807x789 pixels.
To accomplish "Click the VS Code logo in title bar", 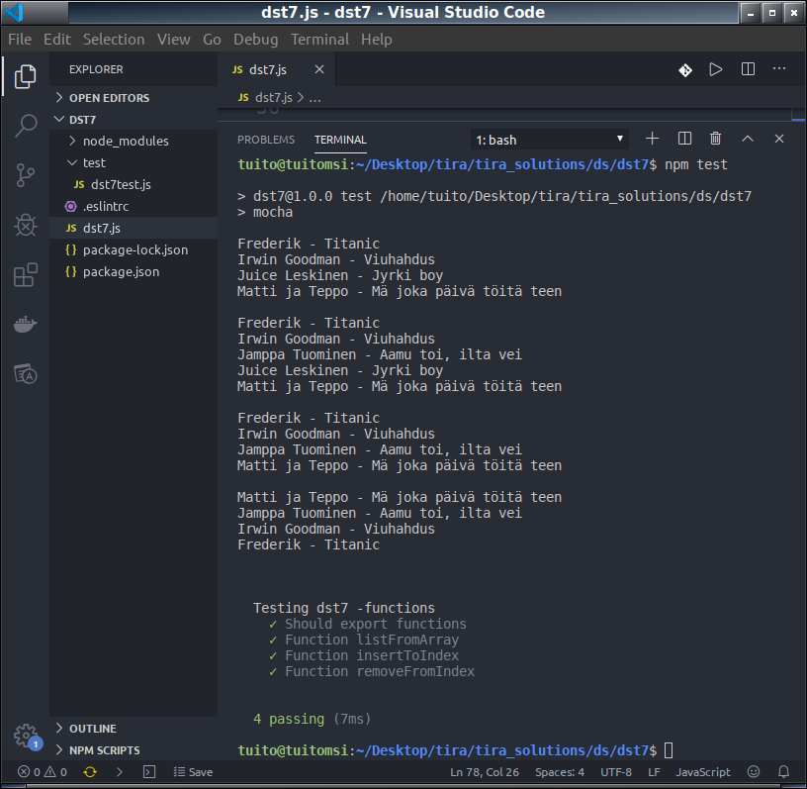I will [x=14, y=12].
